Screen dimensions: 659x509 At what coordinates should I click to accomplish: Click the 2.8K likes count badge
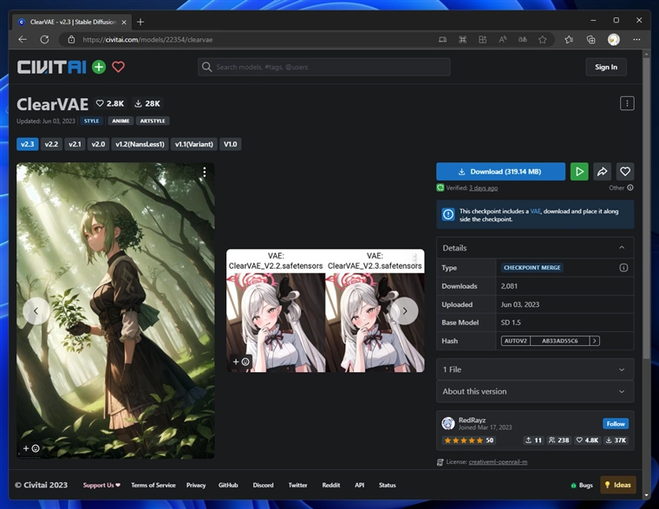coord(110,103)
